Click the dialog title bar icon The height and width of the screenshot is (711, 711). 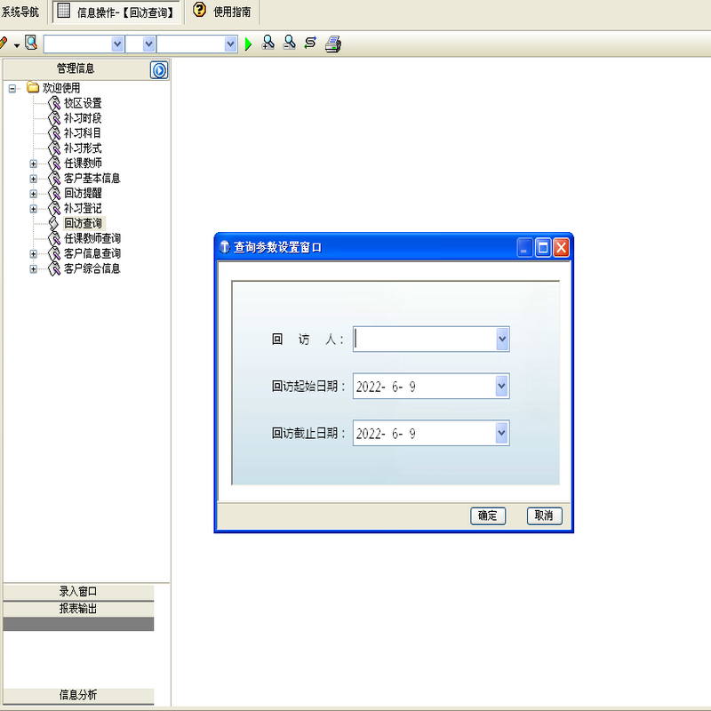225,247
